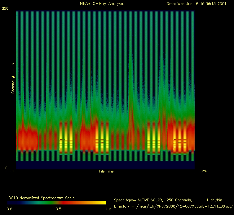Select the "LOG10 Normalized Spectrogram Scale" heading
The image size is (234, 215).
40,198
